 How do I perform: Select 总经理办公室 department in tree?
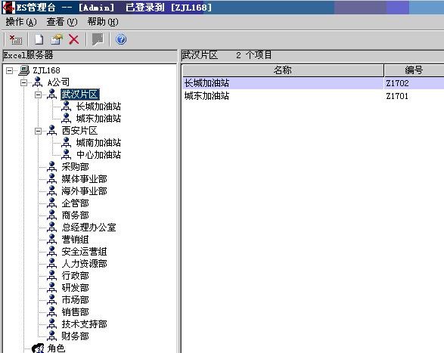click(x=89, y=228)
